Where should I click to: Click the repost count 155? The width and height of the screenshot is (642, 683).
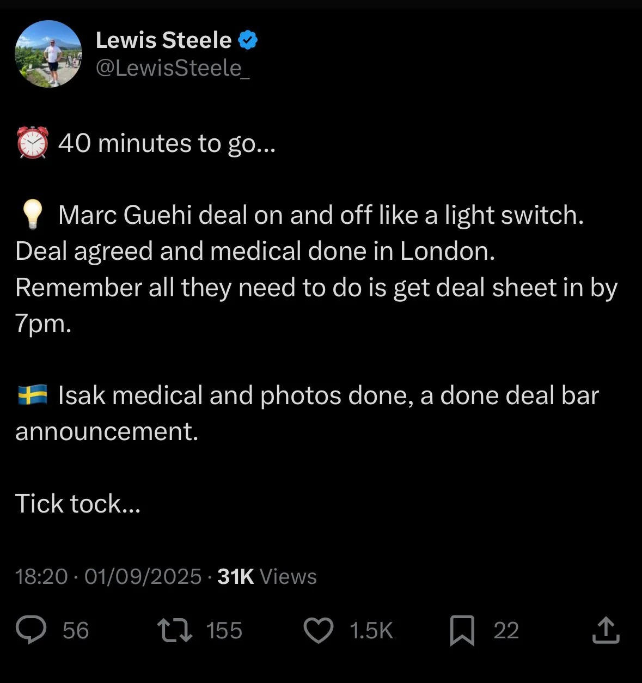(x=224, y=631)
